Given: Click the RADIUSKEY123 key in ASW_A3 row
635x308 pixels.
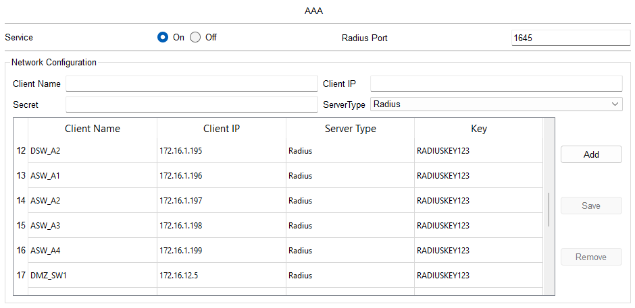Looking at the screenshot, I should tap(479, 225).
